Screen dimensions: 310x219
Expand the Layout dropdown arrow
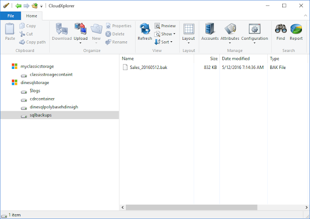coord(188,43)
